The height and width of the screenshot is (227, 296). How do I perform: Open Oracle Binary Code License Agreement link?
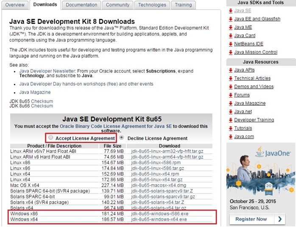coord(116,126)
